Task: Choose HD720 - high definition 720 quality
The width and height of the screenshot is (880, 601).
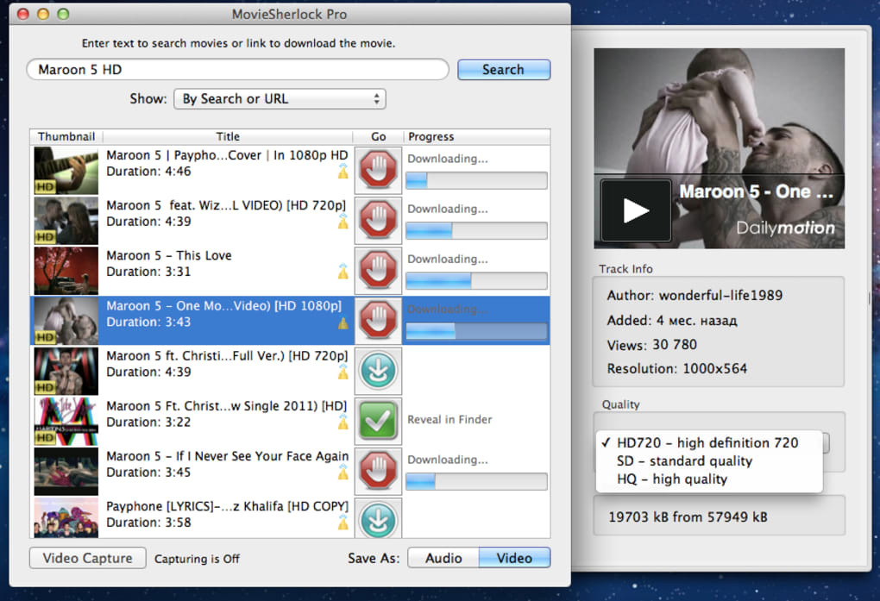Action: tap(708, 442)
